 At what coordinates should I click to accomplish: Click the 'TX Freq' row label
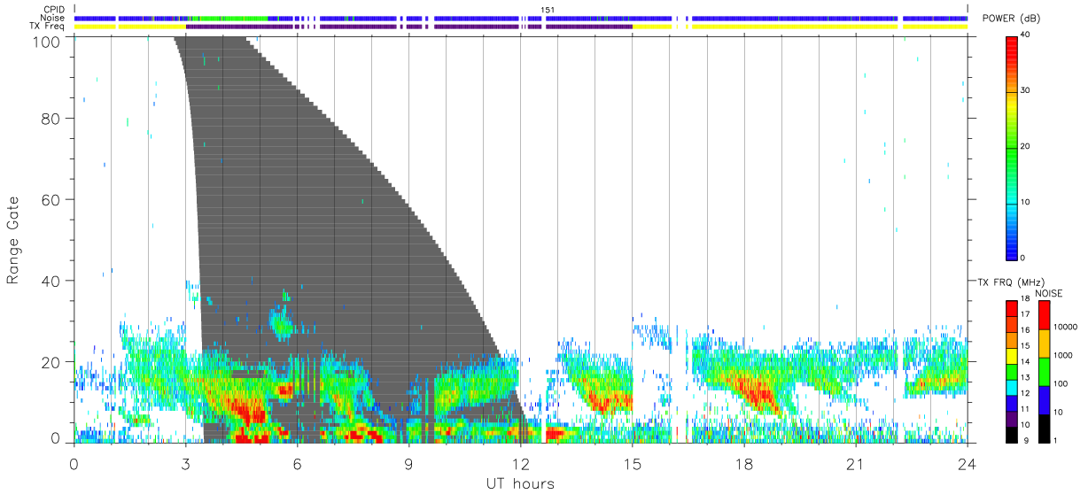48,27
